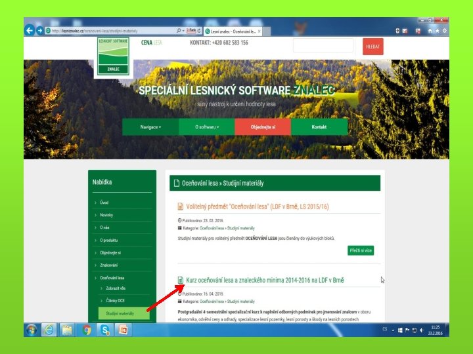Open the Navigace dropdown menu
473x354 pixels.
coord(150,127)
